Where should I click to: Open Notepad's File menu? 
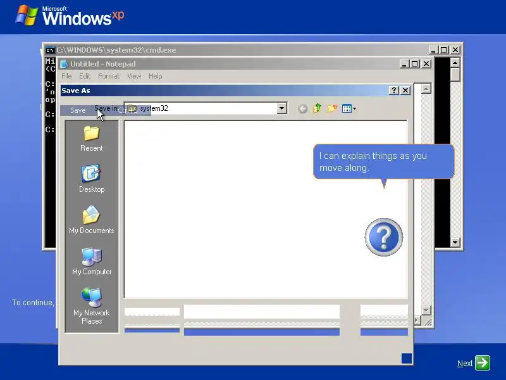point(66,76)
